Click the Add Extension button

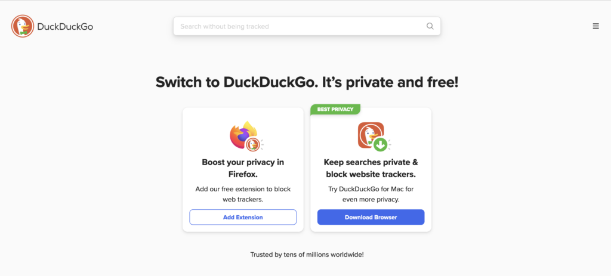[x=243, y=217]
